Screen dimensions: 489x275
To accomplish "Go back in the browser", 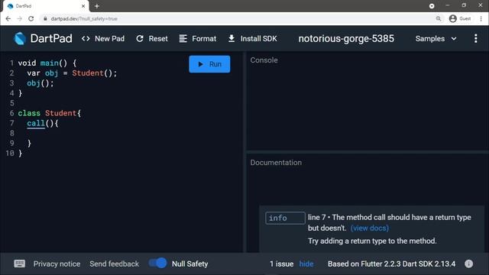I will (8, 18).
